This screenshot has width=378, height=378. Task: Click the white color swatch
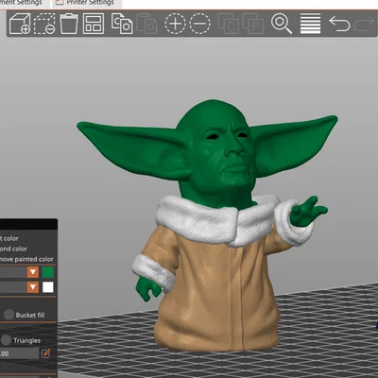(x=48, y=287)
